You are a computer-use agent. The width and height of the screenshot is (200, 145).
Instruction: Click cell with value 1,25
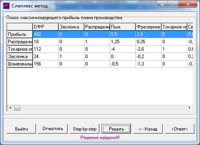[123, 42]
